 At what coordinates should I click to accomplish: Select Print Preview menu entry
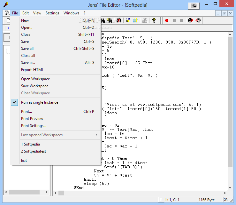tap(55, 119)
